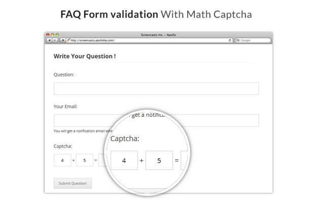This screenshot has height=203, width=312.
Task: Open the Google search magnifier dropdown
Action: point(238,40)
